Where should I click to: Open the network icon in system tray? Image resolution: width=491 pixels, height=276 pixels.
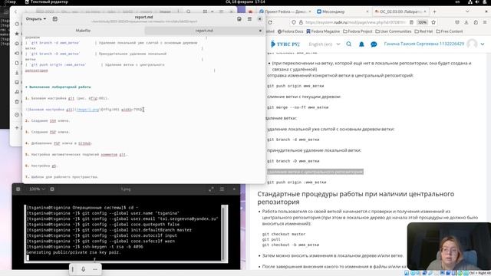coord(470,2)
